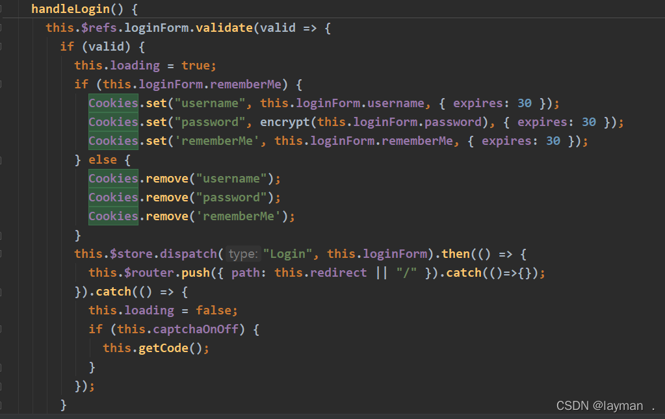Click catch on the $router.push line
Image resolution: width=665 pixels, height=419 pixels.
(463, 272)
